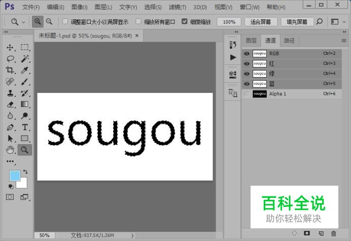Toggle visibility of red (红) channel
The image size is (351, 241).
(247, 64)
